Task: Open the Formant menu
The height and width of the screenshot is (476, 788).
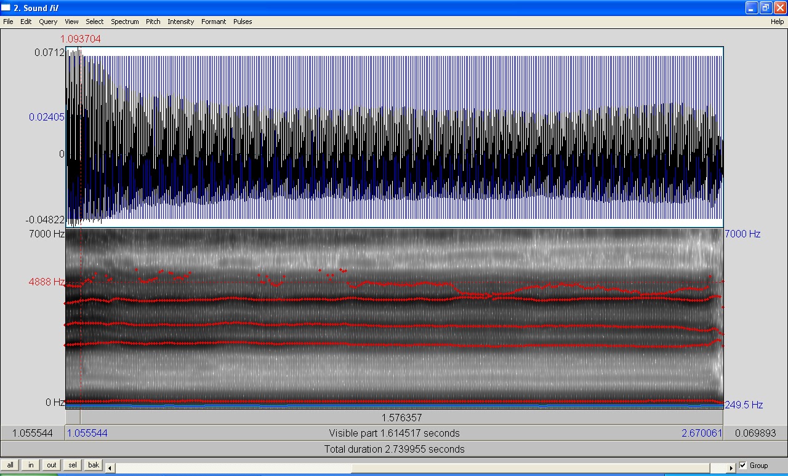Action: tap(214, 22)
